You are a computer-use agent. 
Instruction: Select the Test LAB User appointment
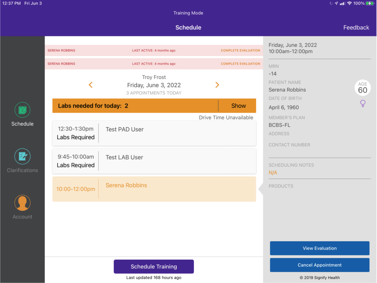pyautogui.click(x=154, y=161)
